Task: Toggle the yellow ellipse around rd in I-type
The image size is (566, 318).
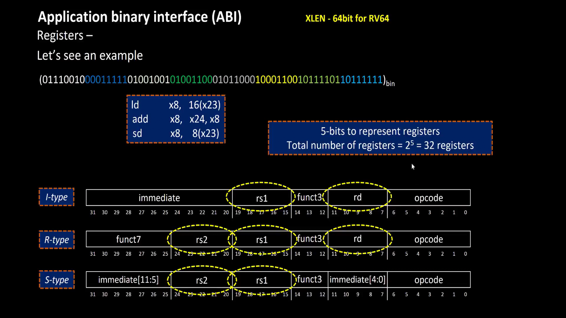Action: (x=357, y=197)
